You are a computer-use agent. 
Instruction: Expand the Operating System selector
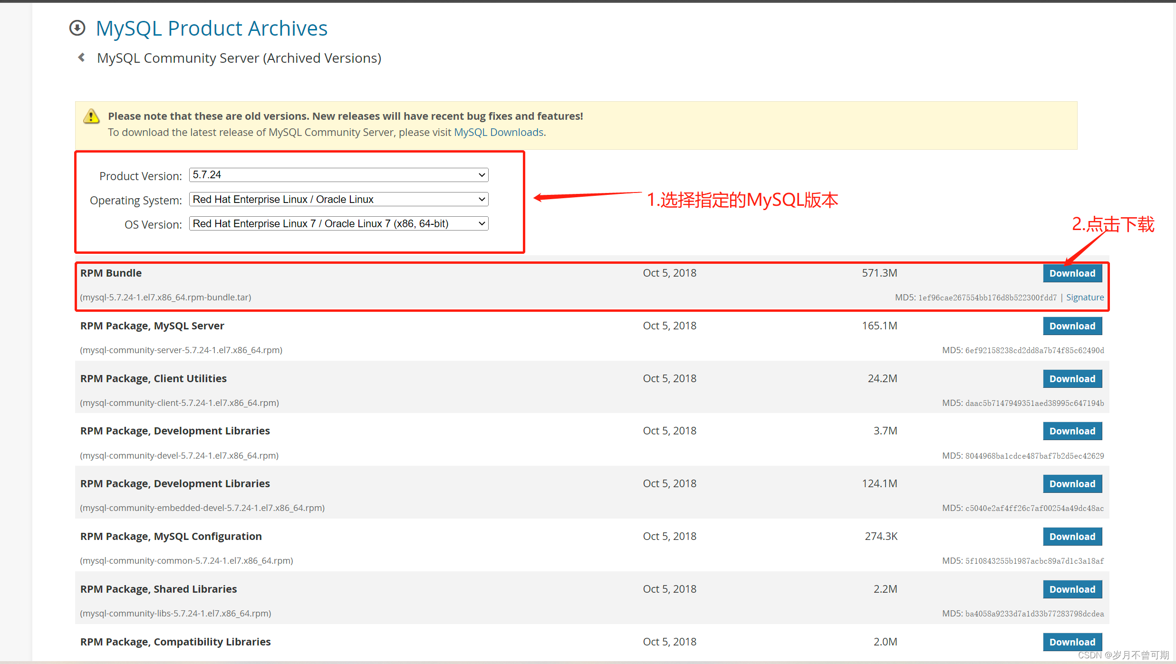coord(337,199)
